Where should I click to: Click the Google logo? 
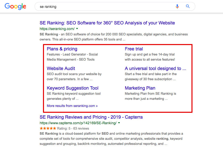(15, 6)
